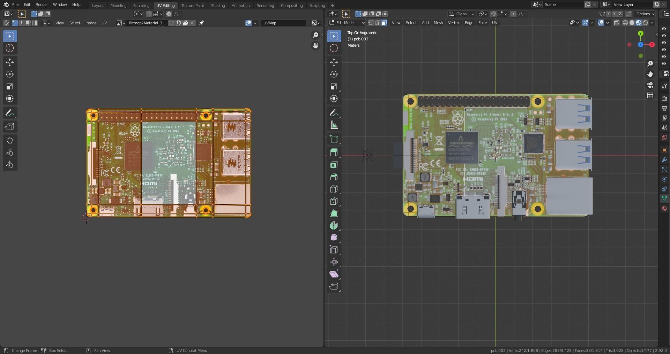Image resolution: width=670 pixels, height=354 pixels.
Task: Add a new workspace with plus button
Action: click(x=332, y=5)
